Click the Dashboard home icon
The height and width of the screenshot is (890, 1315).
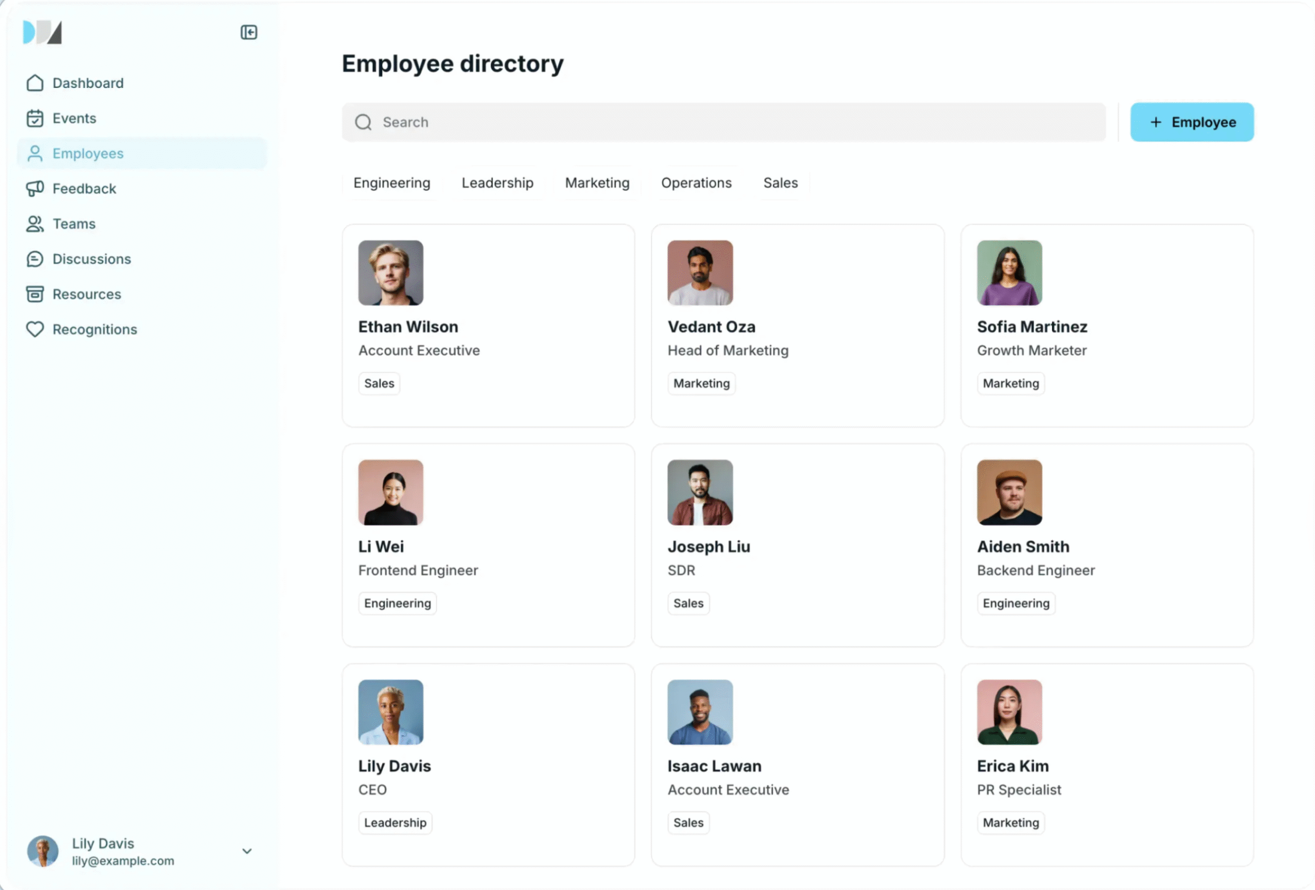(x=35, y=83)
